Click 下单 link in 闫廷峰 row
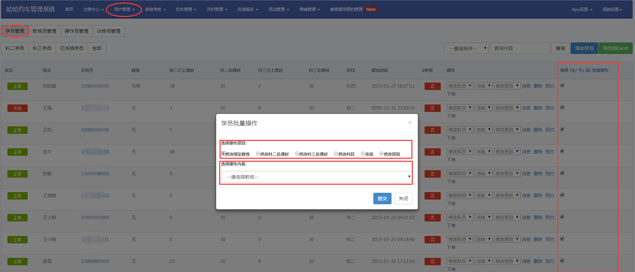The height and width of the screenshot is (272, 635). pos(451,94)
